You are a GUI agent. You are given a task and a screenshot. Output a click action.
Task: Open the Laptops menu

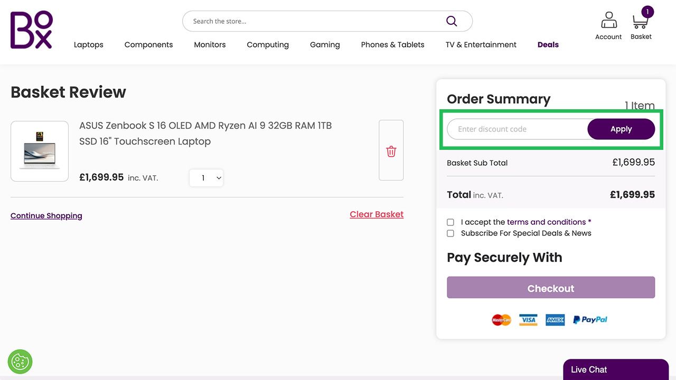click(x=89, y=45)
